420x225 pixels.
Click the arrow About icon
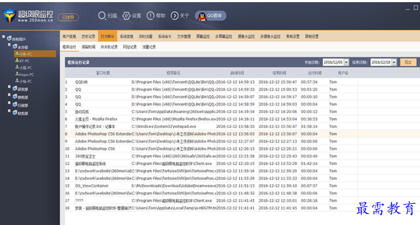(x=174, y=16)
